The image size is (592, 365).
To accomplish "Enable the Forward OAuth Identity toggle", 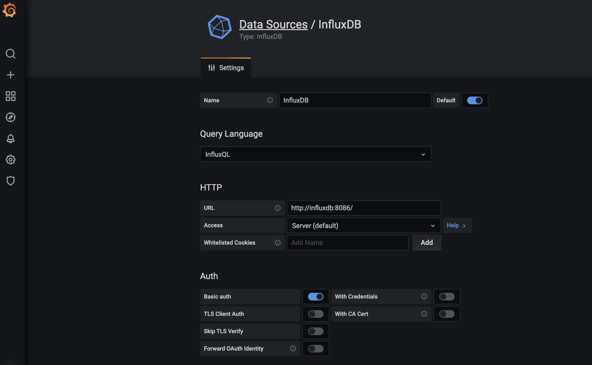I will [316, 348].
